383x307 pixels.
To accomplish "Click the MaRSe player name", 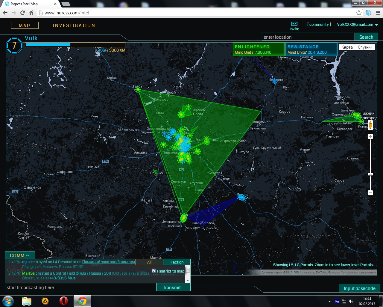I will (28, 273).
